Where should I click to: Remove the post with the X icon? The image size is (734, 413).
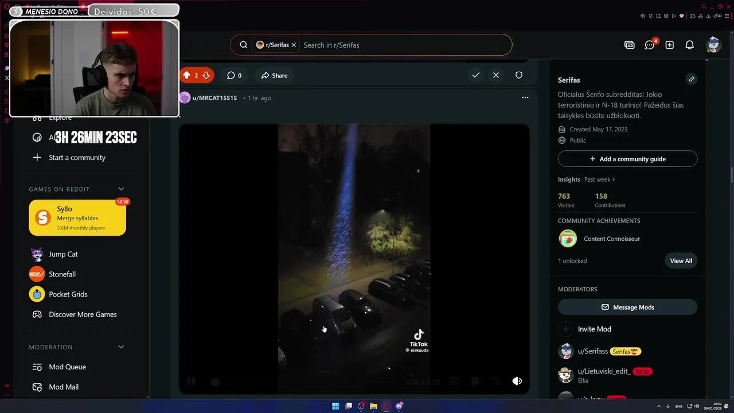tap(496, 75)
